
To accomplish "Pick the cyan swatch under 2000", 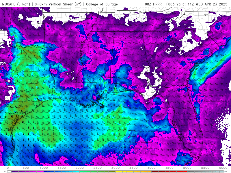I will (x=78, y=172).
